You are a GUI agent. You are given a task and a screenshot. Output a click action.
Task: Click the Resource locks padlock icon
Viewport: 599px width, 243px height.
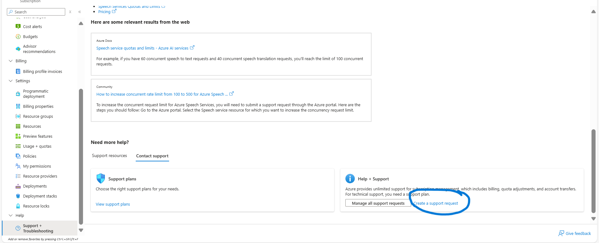tap(18, 206)
